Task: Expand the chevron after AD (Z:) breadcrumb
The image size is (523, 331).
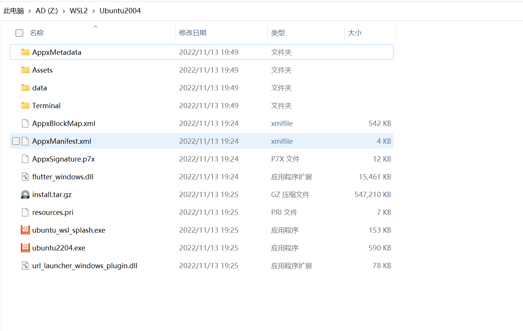Action: click(x=64, y=11)
